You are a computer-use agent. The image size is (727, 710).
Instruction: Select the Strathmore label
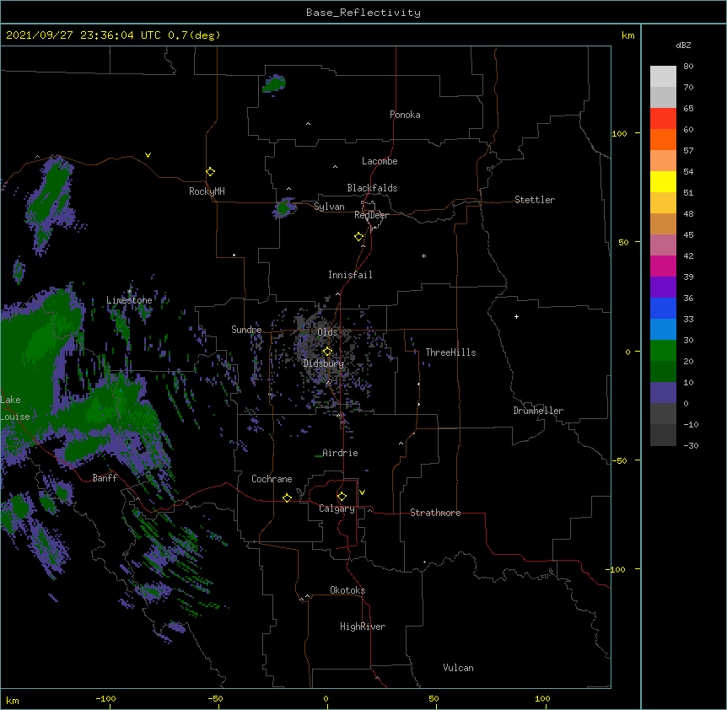[x=435, y=513]
